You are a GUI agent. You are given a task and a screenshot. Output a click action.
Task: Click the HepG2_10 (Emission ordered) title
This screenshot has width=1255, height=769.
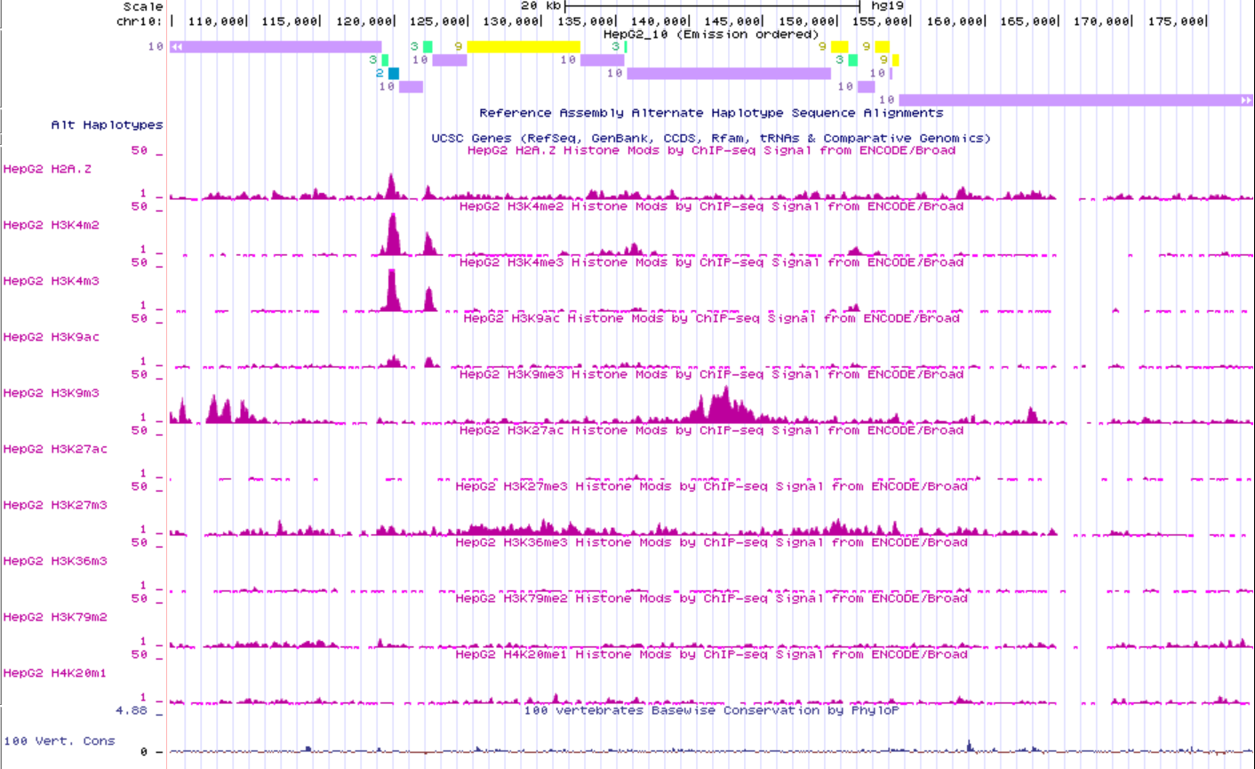[711, 35]
